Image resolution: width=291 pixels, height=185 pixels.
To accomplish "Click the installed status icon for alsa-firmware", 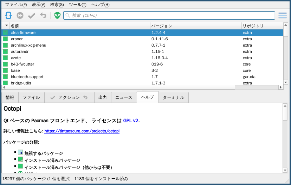I will [x=5, y=33].
